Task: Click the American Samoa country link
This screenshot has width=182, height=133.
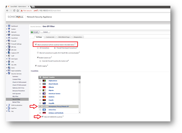Action: point(54,94)
